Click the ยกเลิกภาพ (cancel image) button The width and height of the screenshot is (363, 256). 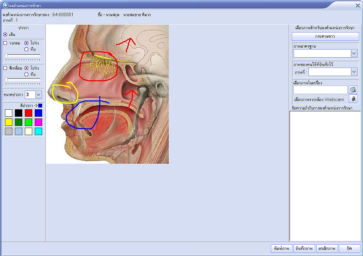point(327,249)
